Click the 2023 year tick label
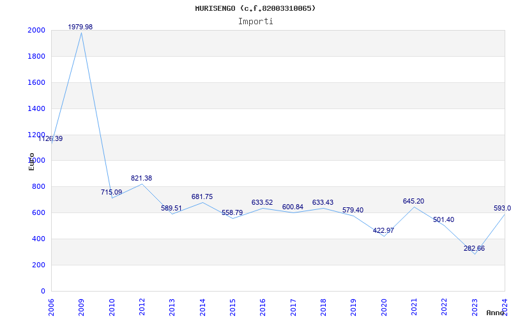Viewport: 511px width, 319px height. tap(475, 307)
